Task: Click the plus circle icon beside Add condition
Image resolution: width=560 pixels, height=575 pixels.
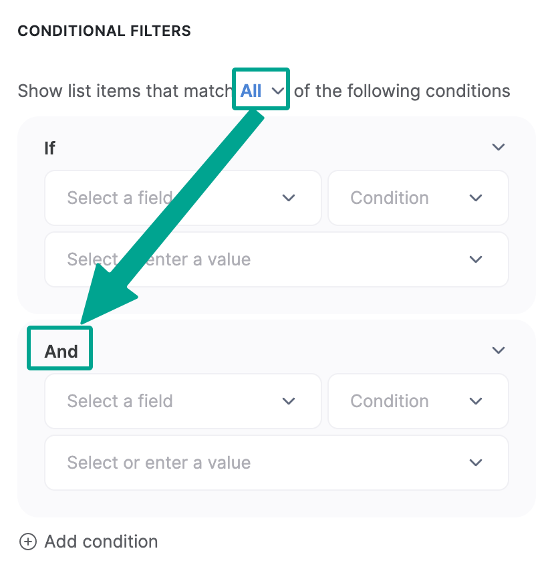Action: point(27,542)
